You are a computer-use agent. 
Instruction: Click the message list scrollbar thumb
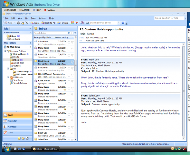(x=76, y=65)
